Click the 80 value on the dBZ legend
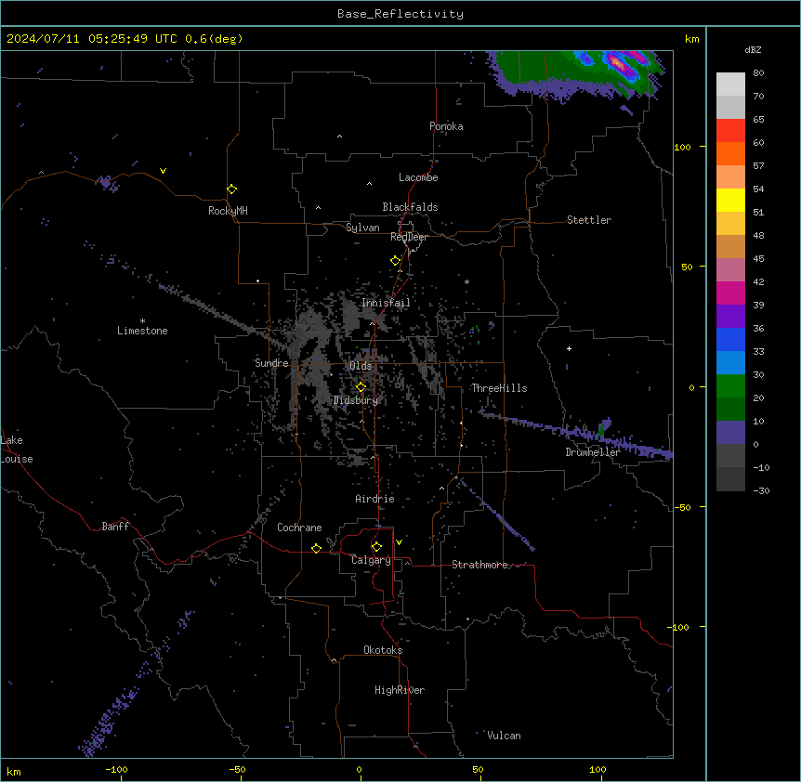 point(758,73)
